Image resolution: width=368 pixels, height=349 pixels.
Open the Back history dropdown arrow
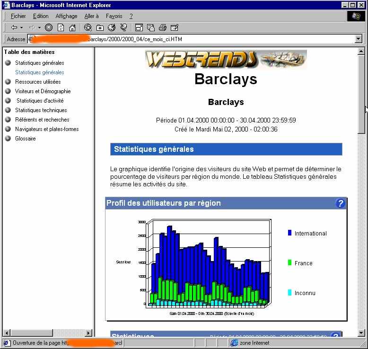[x=22, y=28]
